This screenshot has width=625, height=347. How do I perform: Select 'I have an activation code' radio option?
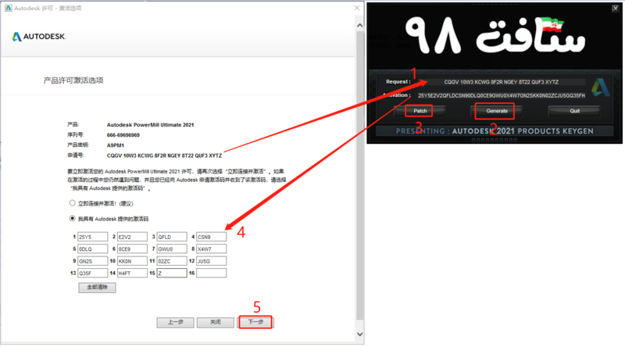pos(72,218)
